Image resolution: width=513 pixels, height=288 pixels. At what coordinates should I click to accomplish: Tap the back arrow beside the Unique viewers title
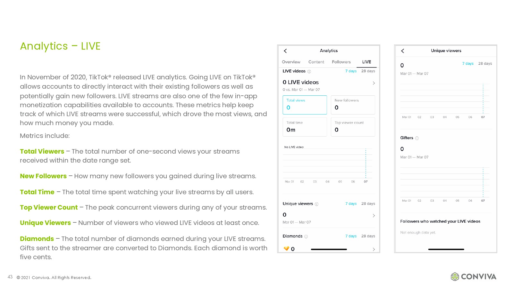click(x=403, y=51)
